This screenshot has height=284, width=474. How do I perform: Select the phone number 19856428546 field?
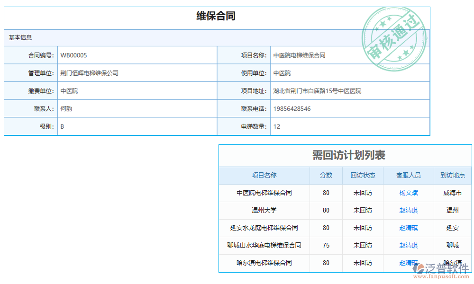292,109
